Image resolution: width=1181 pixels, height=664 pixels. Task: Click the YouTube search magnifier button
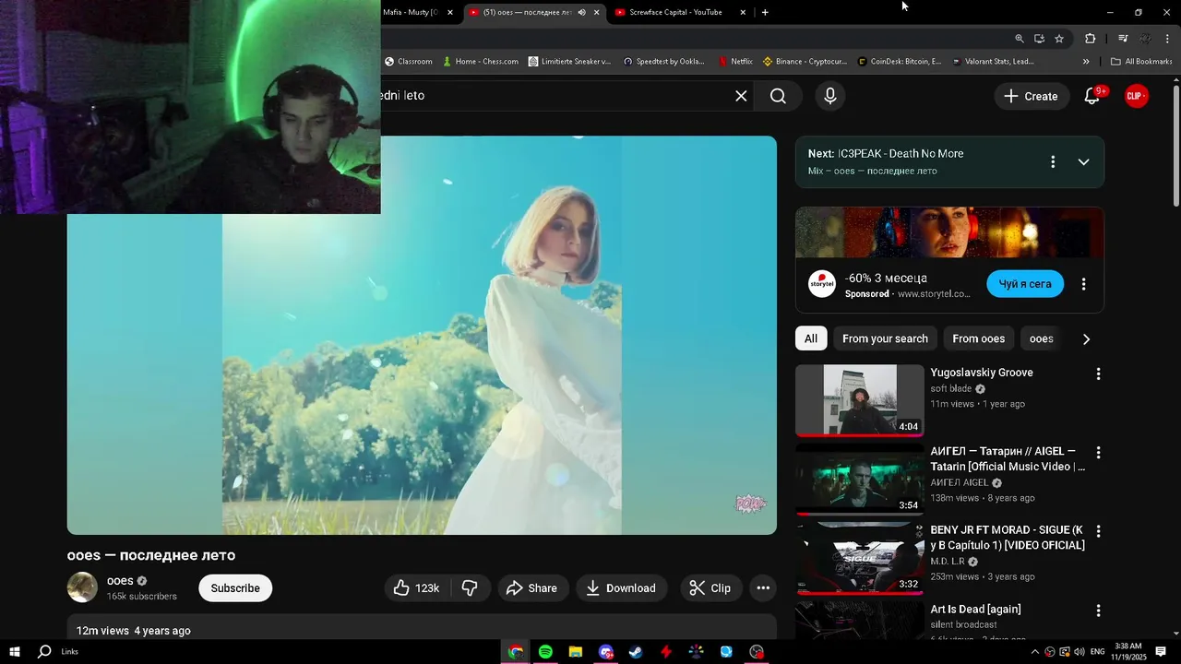click(778, 96)
